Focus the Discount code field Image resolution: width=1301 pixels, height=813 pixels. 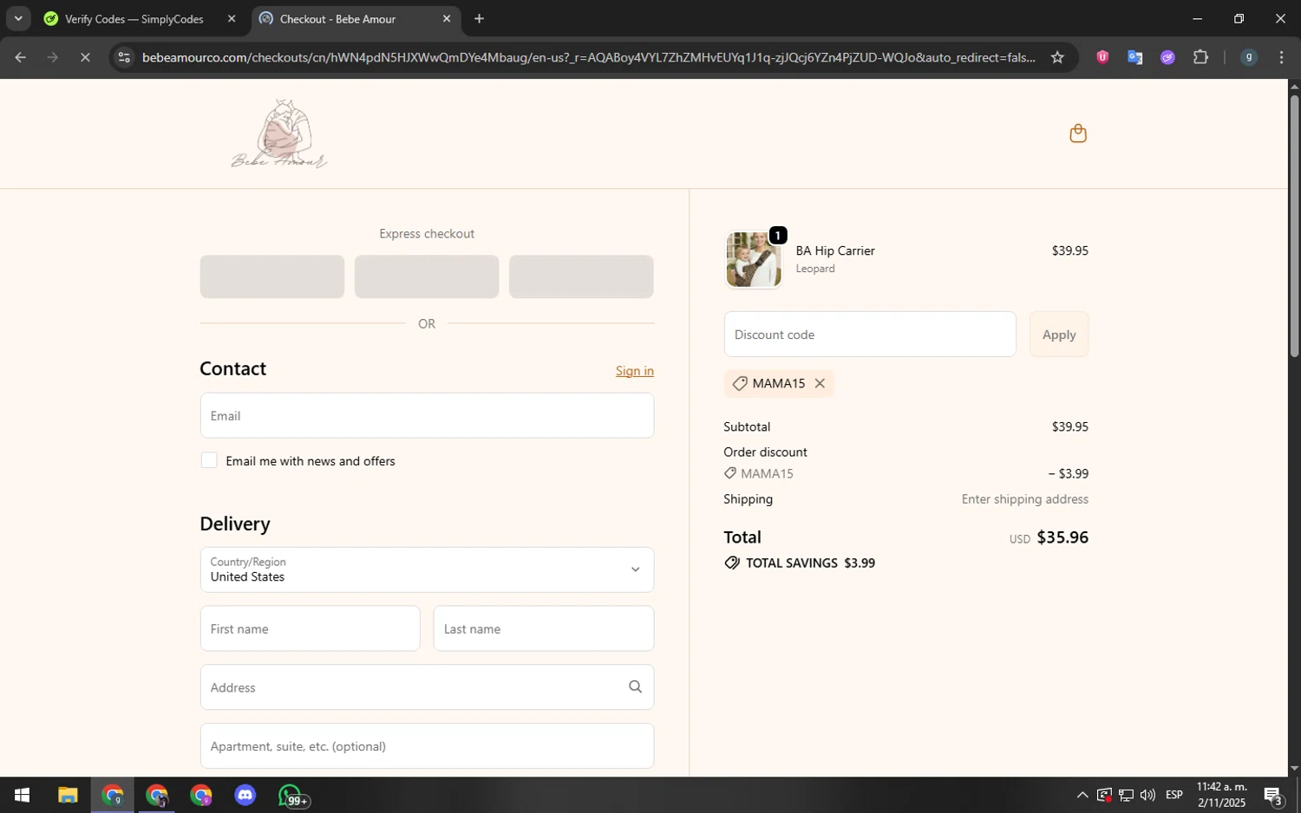point(870,335)
